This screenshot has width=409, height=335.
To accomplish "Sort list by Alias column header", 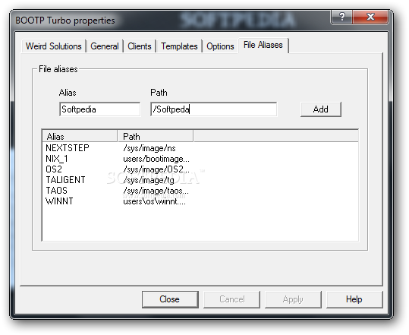I will pyautogui.click(x=80, y=136).
